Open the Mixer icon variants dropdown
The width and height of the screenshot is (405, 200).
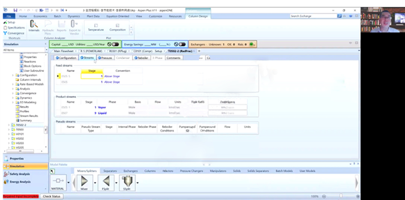point(95,183)
